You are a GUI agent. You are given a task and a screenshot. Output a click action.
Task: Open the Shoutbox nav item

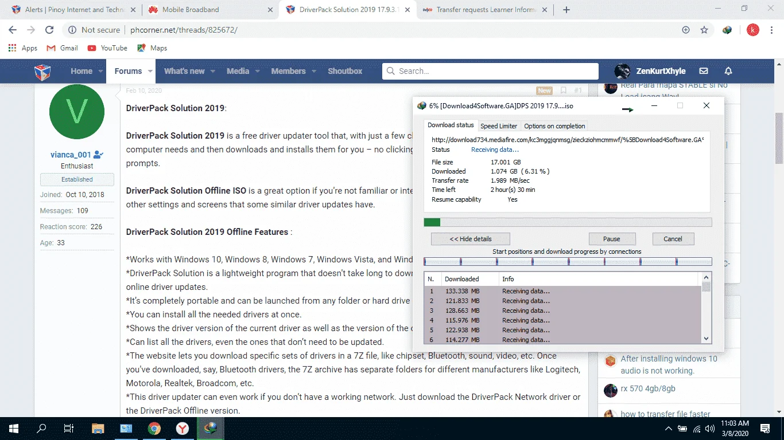click(345, 71)
